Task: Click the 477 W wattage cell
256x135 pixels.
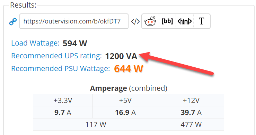Action: [x=191, y=125]
